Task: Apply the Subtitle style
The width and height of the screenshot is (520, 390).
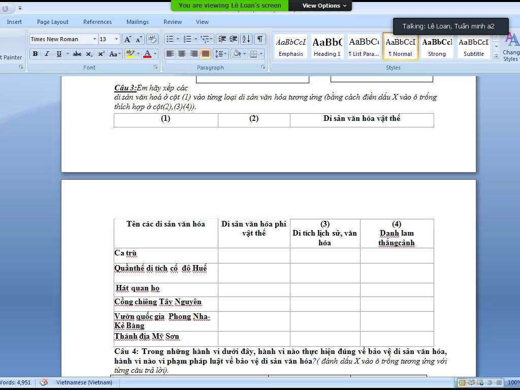Action: (x=474, y=46)
